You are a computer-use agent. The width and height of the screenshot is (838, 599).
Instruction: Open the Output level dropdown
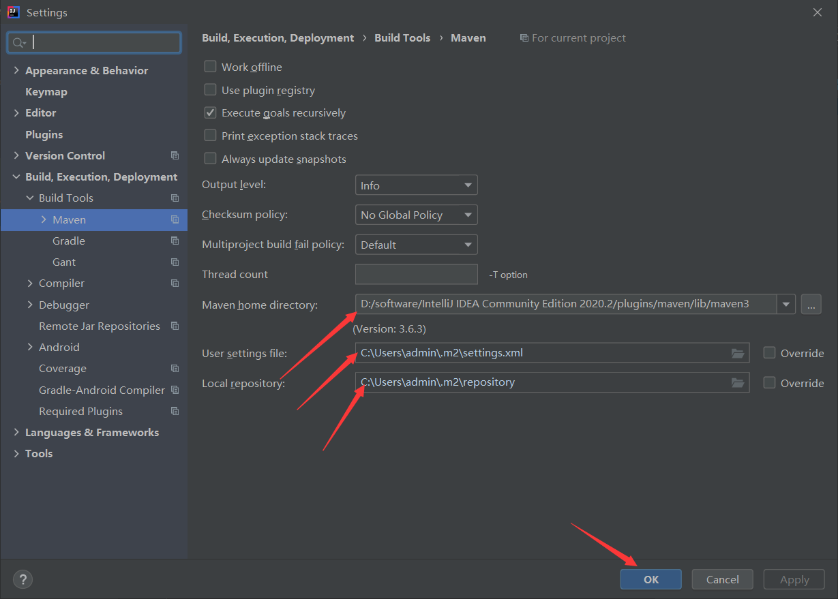tap(416, 185)
